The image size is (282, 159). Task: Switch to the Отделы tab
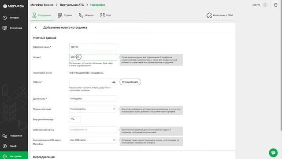click(x=65, y=15)
